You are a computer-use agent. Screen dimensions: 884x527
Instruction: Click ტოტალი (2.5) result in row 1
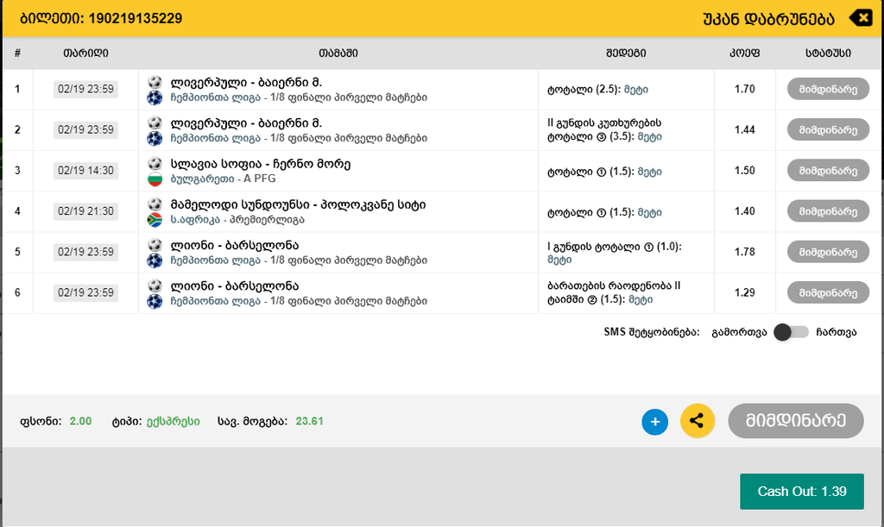pyautogui.click(x=597, y=90)
